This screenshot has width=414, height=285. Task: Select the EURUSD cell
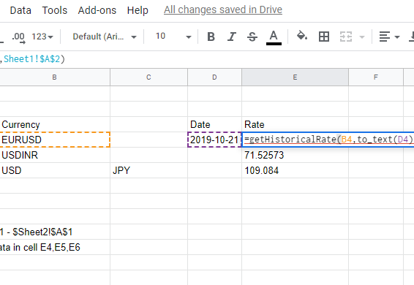click(x=55, y=140)
